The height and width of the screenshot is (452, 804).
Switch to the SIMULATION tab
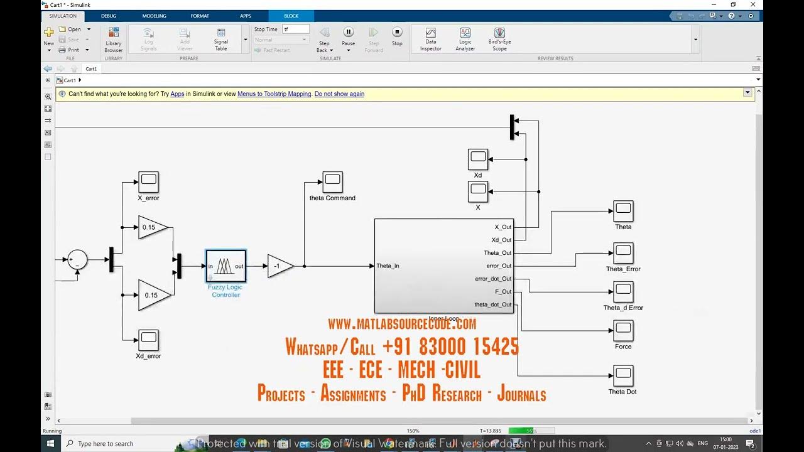click(62, 16)
